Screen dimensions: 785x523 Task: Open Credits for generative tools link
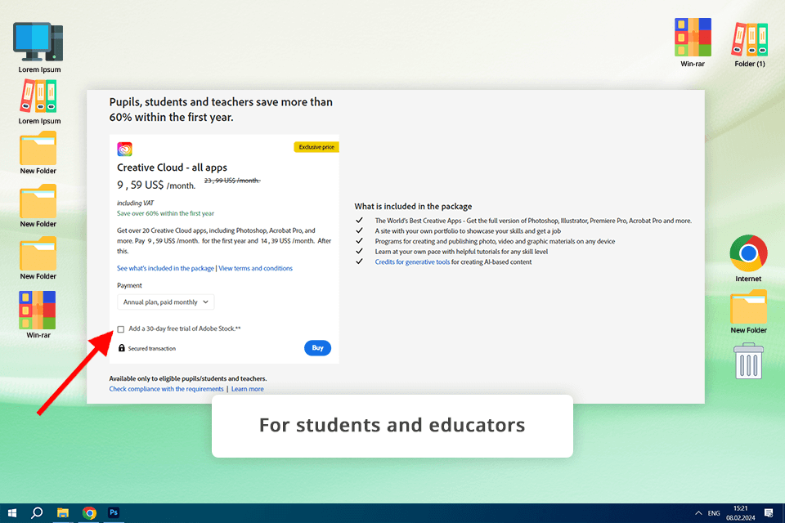coord(412,261)
